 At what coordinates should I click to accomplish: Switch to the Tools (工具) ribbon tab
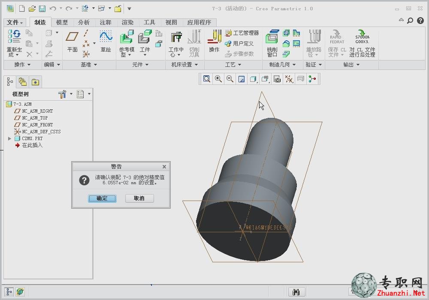(149, 22)
